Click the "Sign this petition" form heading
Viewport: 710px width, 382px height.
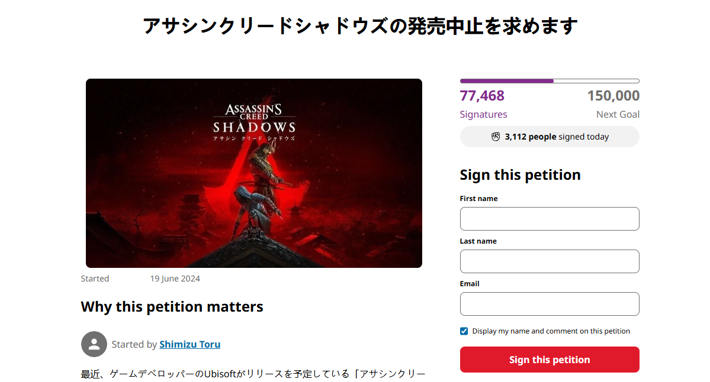pyautogui.click(x=520, y=175)
